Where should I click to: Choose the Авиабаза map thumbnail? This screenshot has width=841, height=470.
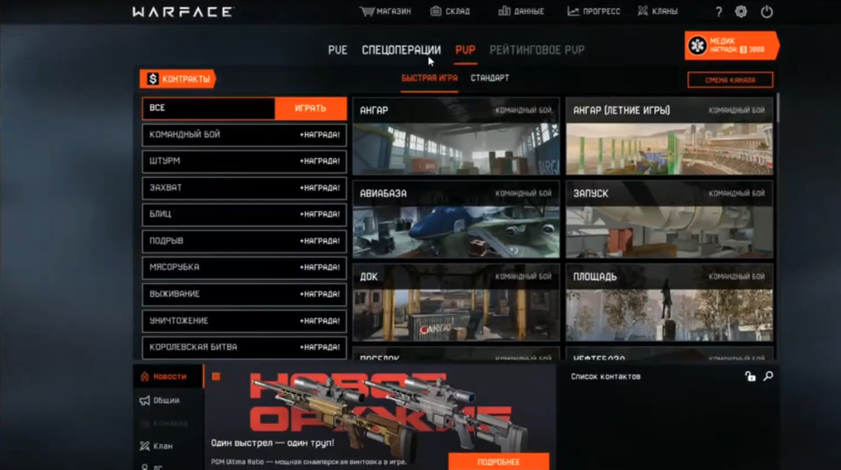click(x=456, y=219)
